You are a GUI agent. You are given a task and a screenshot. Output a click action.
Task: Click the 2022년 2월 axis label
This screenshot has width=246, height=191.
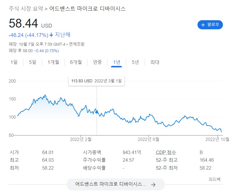(81, 139)
